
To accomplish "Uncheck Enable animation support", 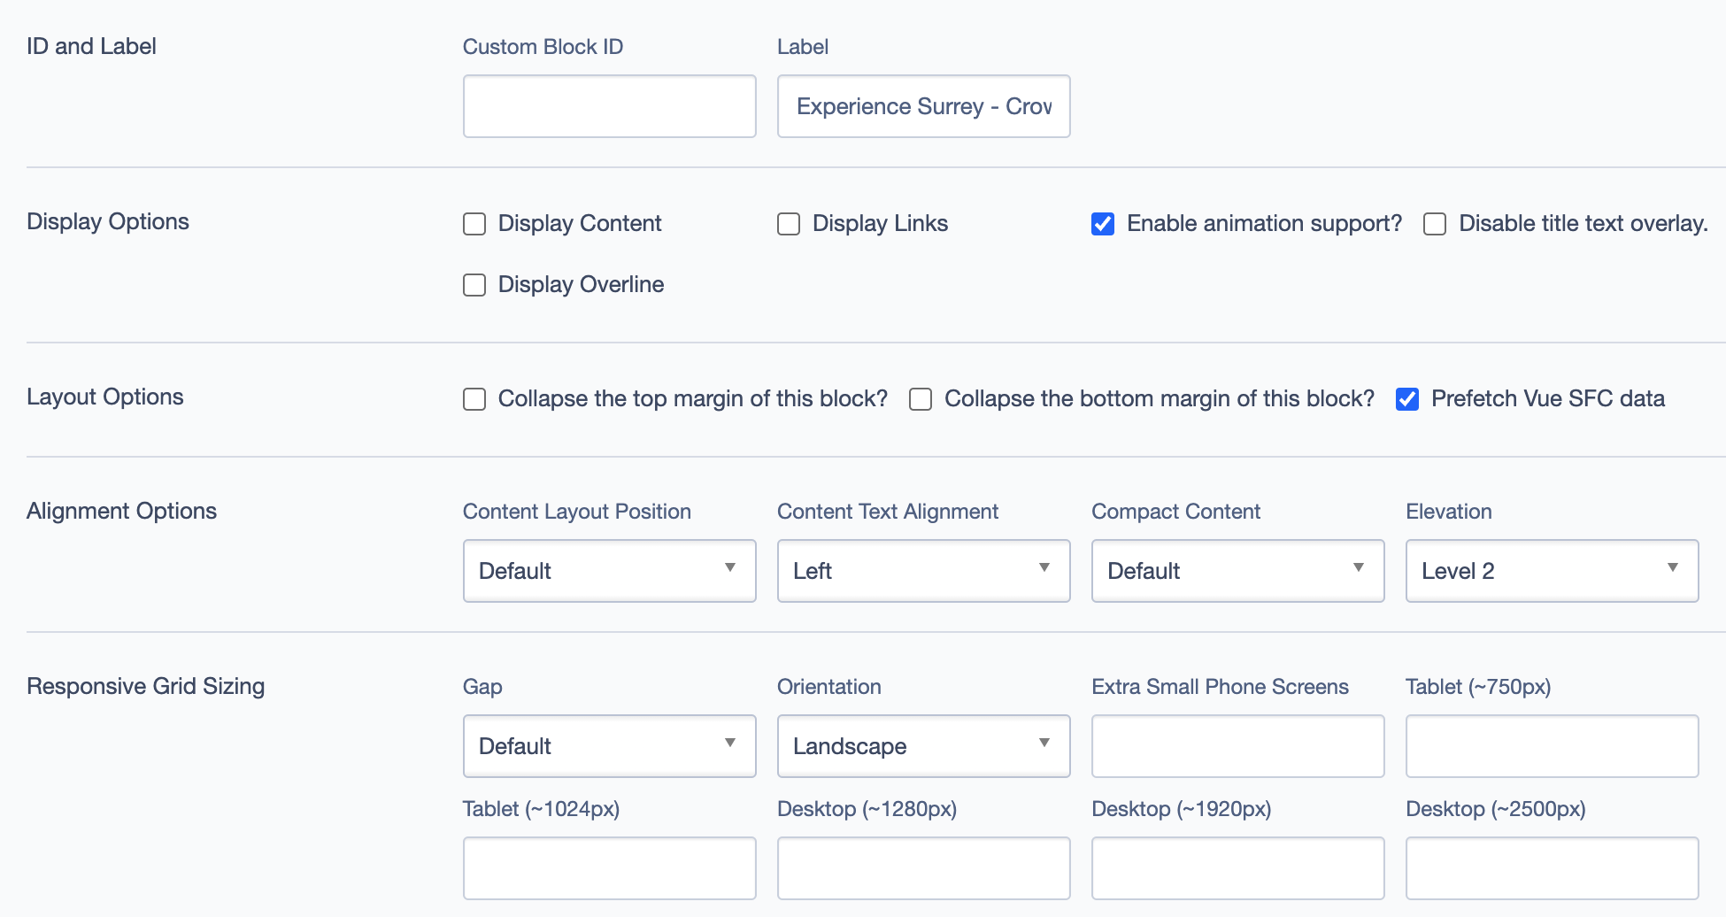I will pos(1103,224).
